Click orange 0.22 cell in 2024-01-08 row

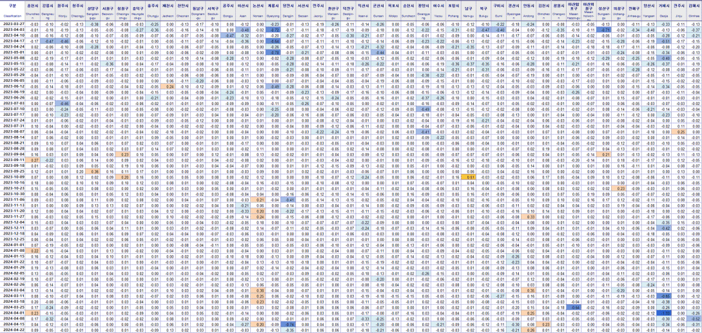point(33,251)
